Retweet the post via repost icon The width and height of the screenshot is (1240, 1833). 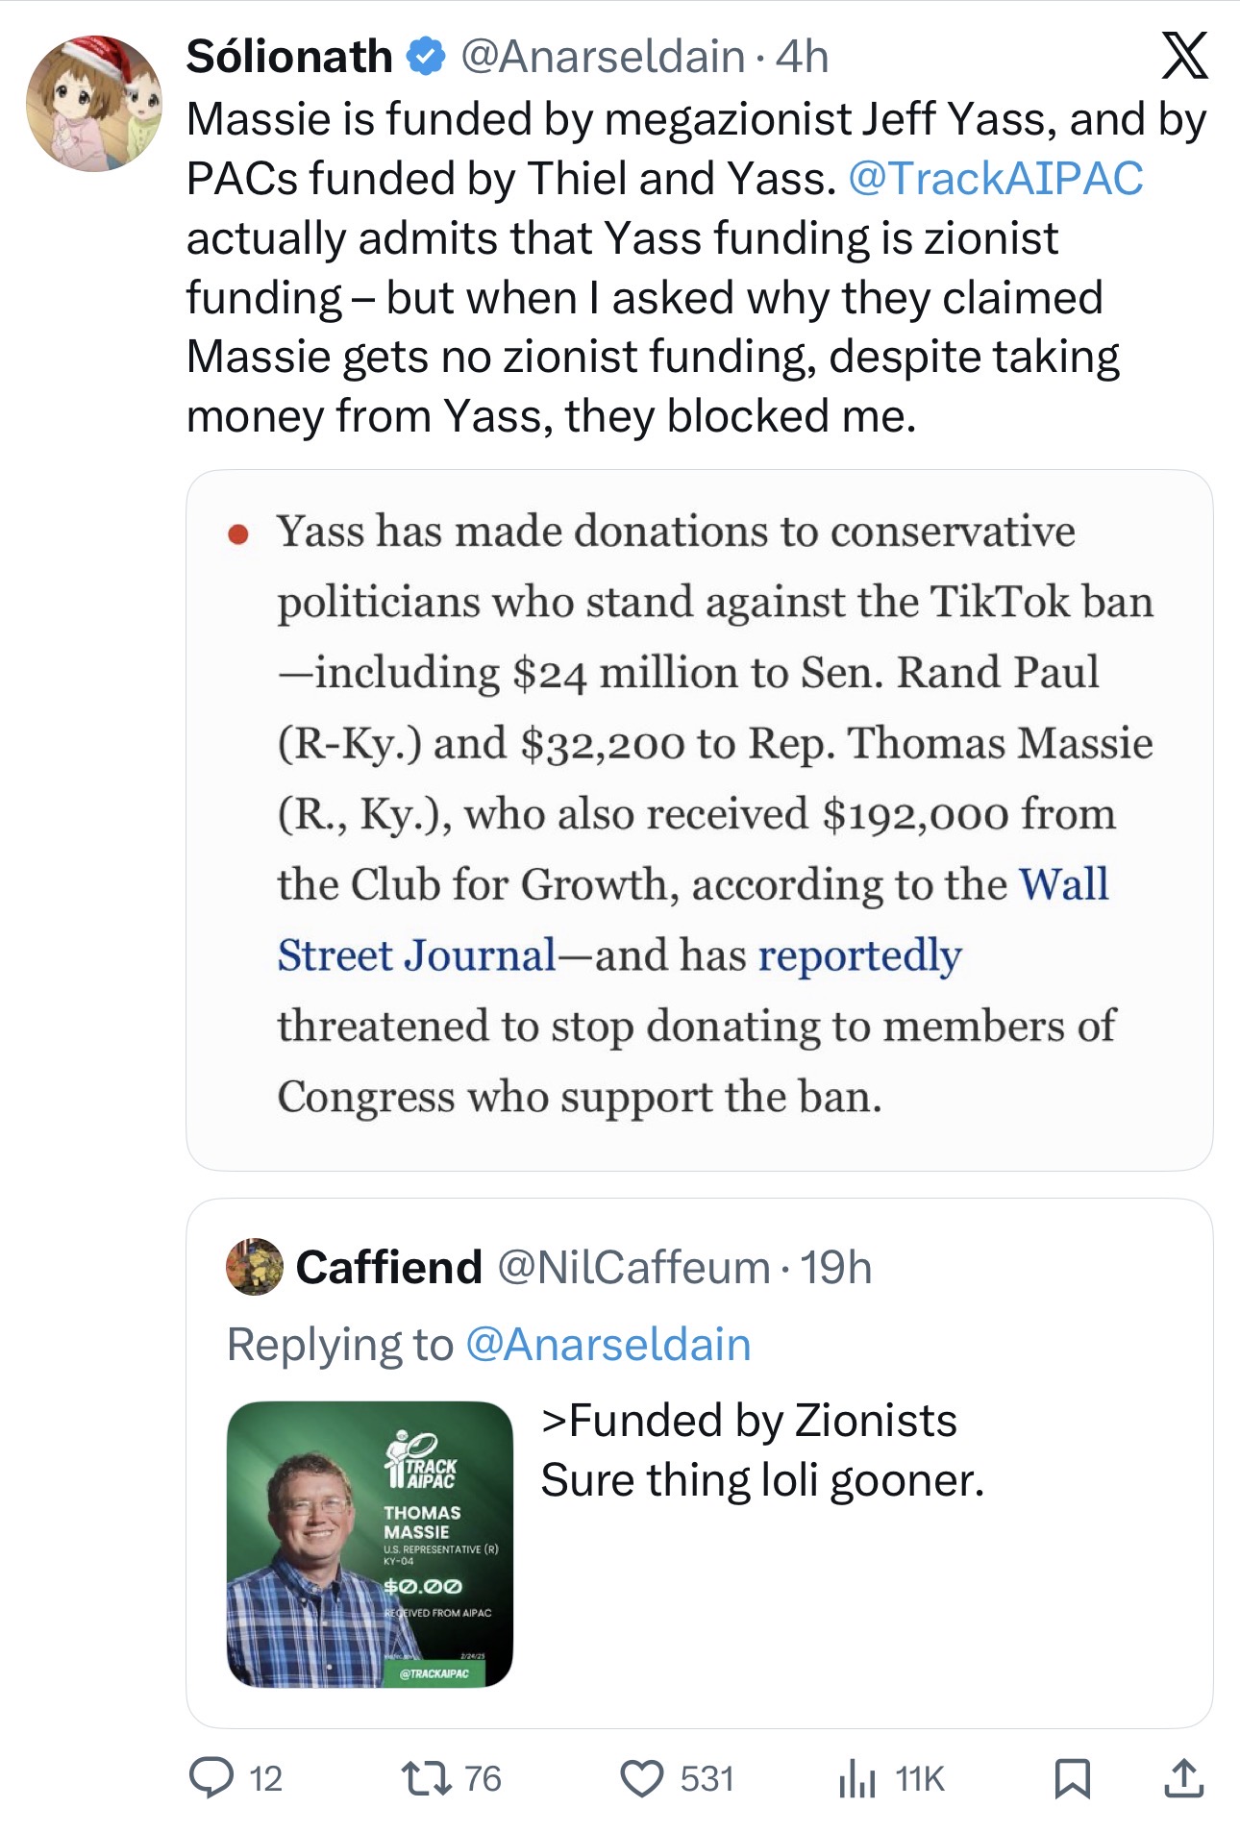pyautogui.click(x=427, y=1777)
